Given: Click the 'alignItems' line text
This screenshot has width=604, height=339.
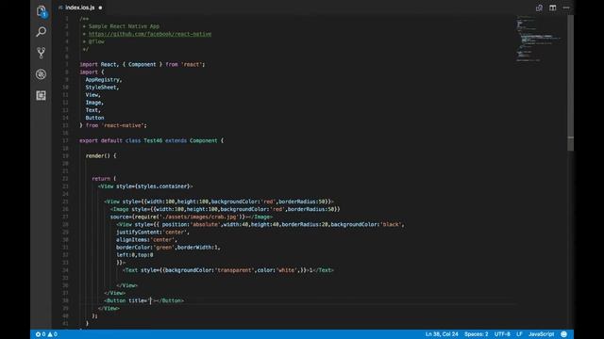Looking at the screenshot, I should point(146,240).
